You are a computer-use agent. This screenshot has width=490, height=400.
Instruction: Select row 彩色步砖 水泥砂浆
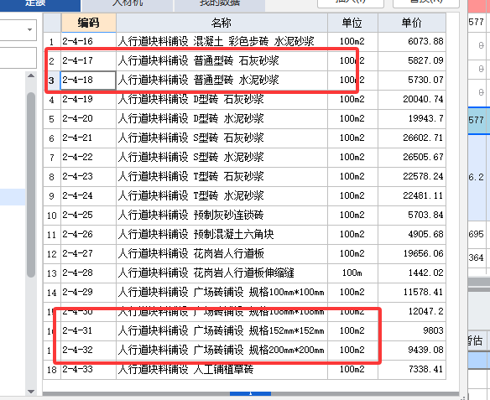(x=222, y=42)
